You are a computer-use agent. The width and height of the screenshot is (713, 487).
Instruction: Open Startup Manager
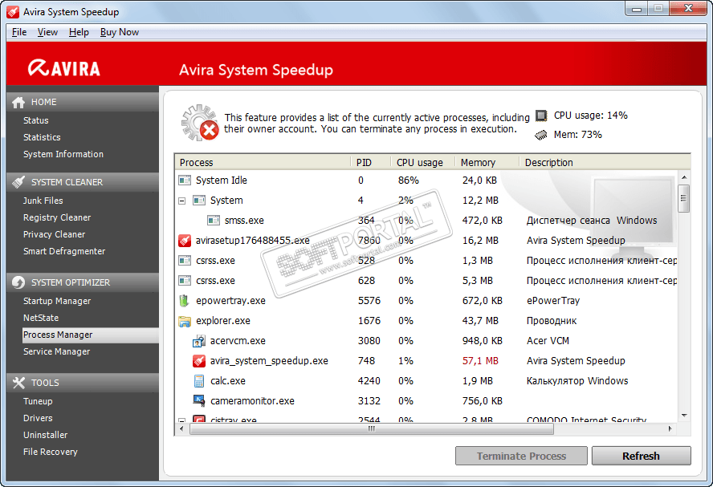click(x=57, y=301)
